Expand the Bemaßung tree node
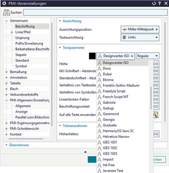Viewport: 169px width, 173px height. 6,72
